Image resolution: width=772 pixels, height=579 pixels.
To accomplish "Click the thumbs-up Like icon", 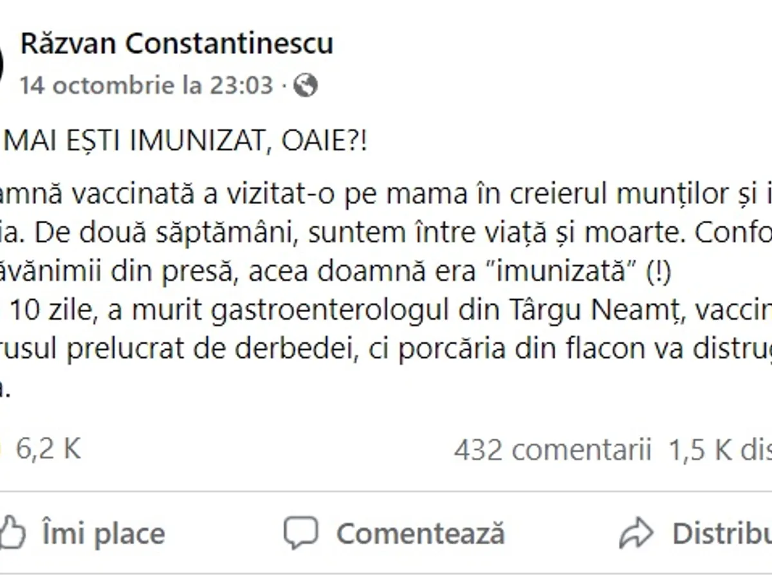I will tap(12, 533).
